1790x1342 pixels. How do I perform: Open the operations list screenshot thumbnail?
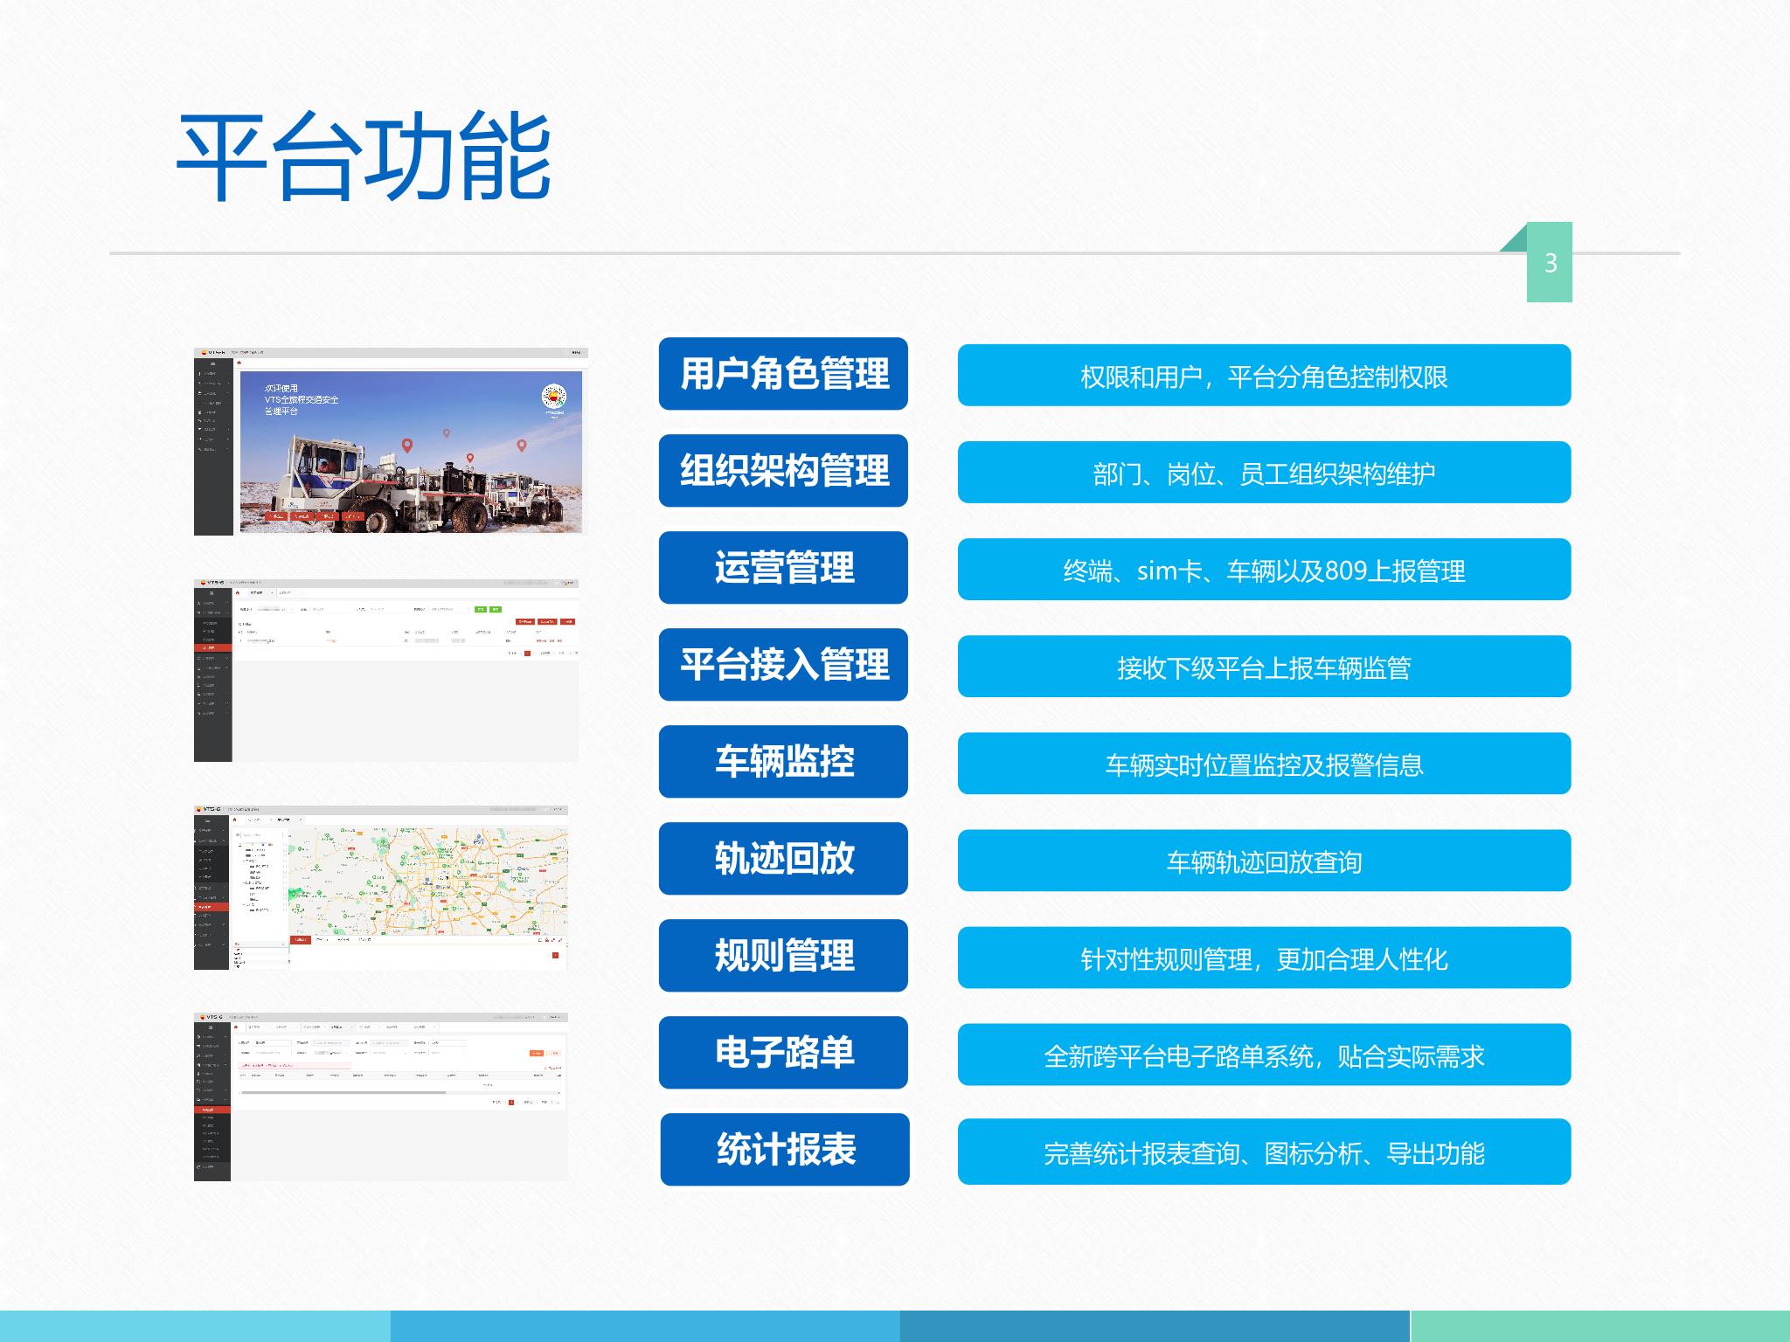point(386,670)
